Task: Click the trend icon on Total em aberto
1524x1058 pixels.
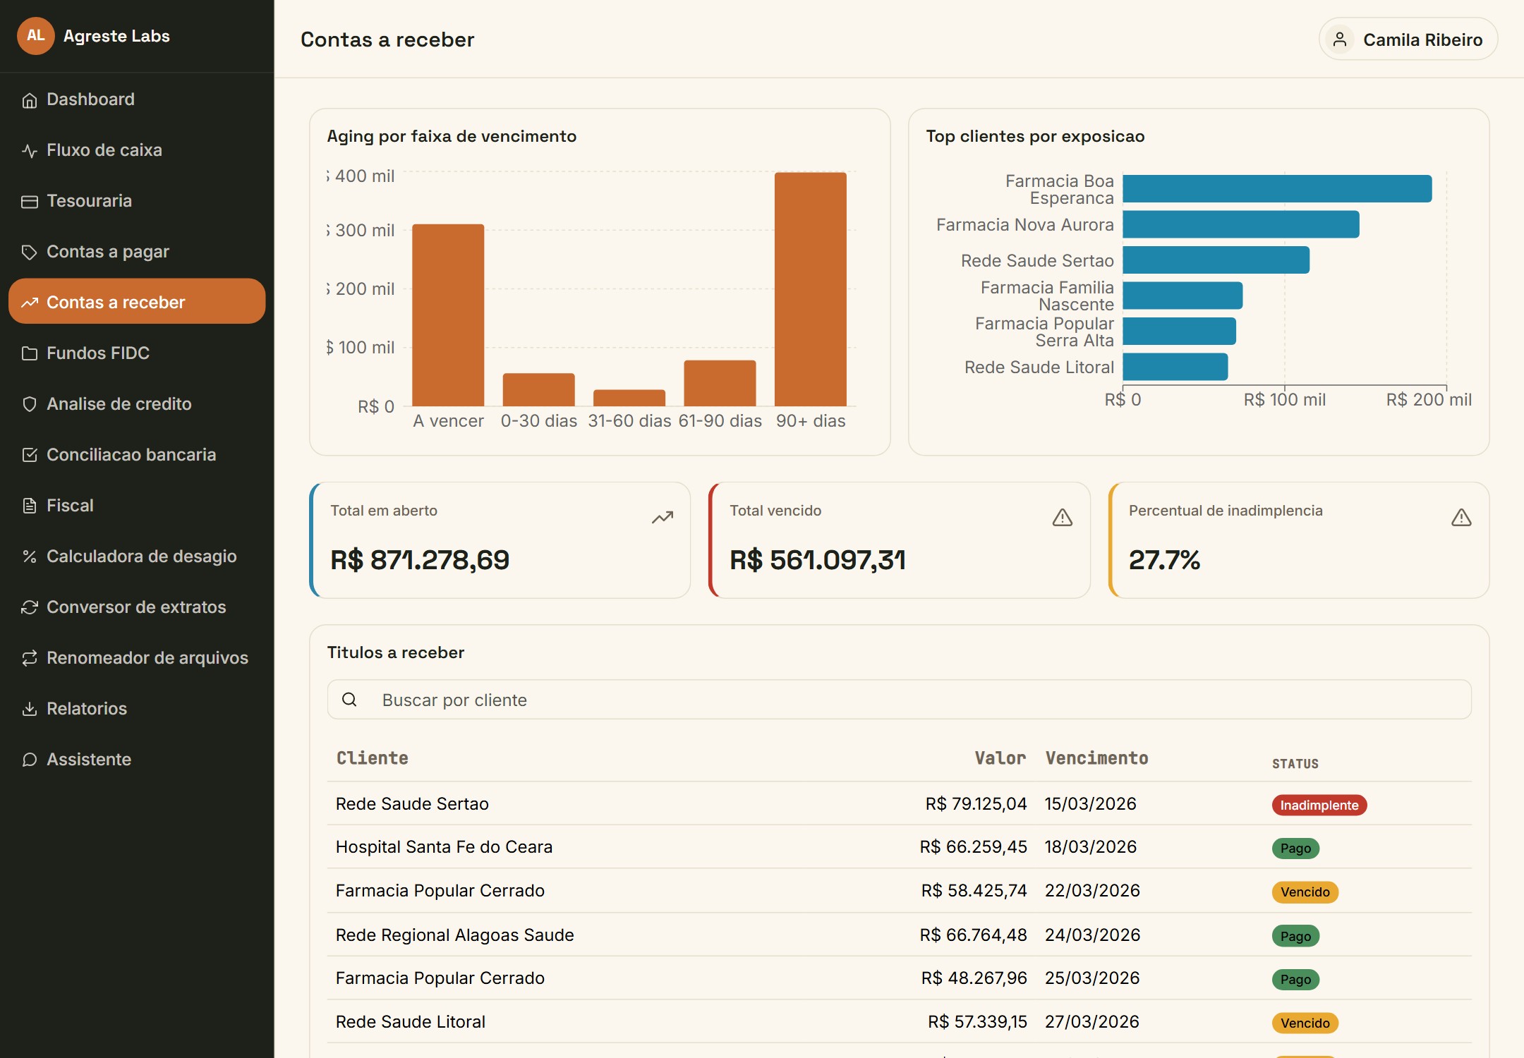Action: [663, 518]
